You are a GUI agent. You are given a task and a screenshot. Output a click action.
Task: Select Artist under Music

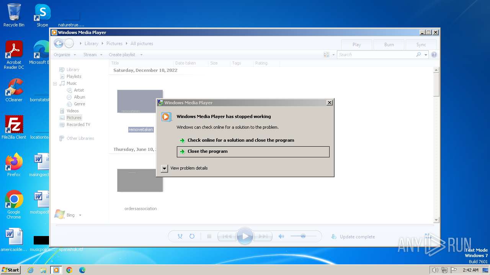point(79,90)
